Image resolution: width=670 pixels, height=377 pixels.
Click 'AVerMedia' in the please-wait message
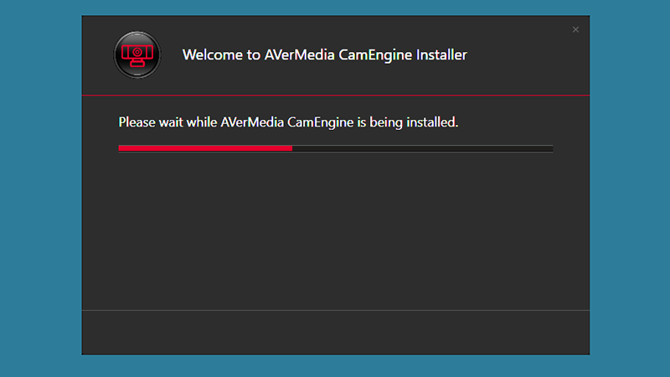point(252,122)
